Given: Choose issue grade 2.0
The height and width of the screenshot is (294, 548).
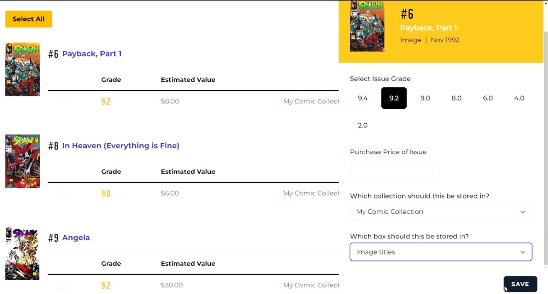Looking at the screenshot, I should (x=363, y=125).
